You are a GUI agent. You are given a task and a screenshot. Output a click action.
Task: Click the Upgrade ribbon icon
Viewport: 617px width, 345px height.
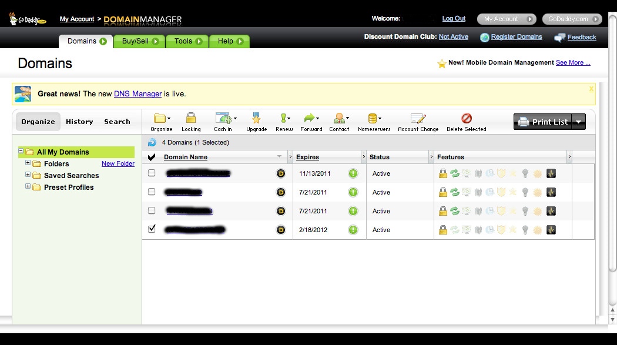coord(257,118)
